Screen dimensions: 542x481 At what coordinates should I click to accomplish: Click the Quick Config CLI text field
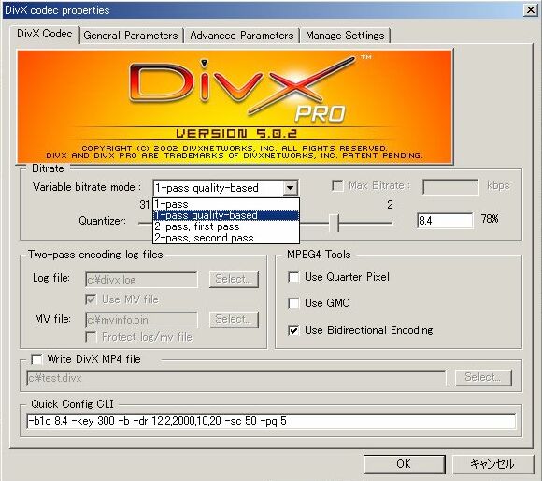tap(271, 421)
